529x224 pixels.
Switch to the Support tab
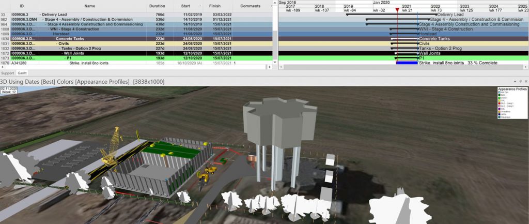click(7, 73)
